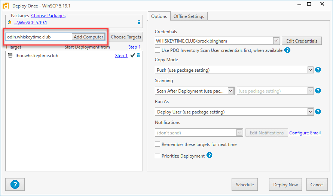Click the Choose Packages link
Screen dimensions: 333x196
(48, 16)
